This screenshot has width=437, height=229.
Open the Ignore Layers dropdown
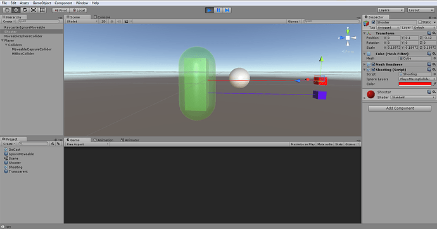coord(417,79)
